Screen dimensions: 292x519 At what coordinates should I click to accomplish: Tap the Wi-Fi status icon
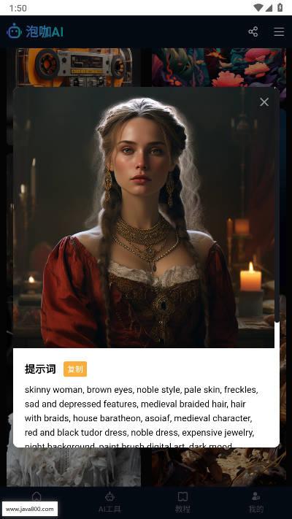pos(258,7)
